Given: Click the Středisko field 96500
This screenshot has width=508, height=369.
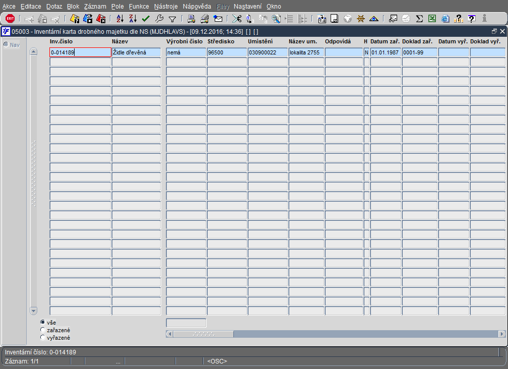Looking at the screenshot, I should click(227, 52).
